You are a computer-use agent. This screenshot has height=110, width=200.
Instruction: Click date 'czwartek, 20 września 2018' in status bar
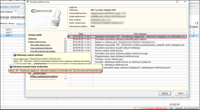pos(187,108)
